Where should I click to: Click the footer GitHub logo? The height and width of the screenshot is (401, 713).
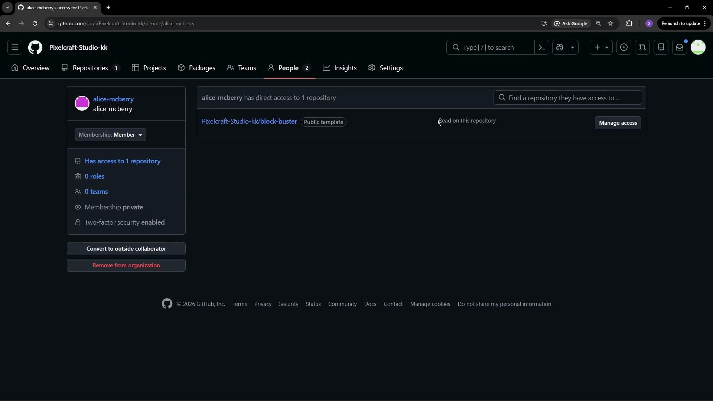tap(167, 304)
